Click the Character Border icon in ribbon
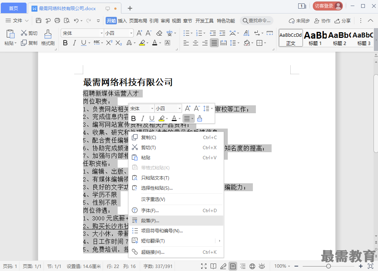 167,43
